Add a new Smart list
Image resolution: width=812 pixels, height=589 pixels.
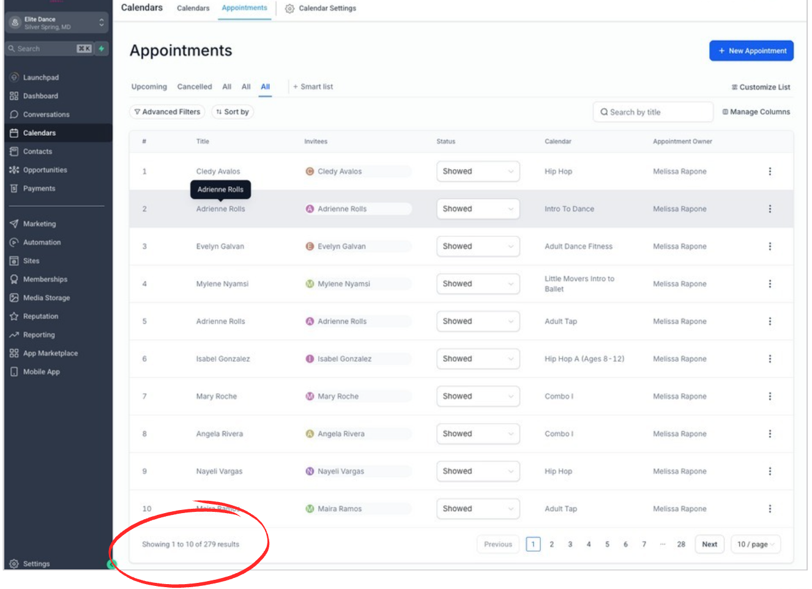coord(313,87)
